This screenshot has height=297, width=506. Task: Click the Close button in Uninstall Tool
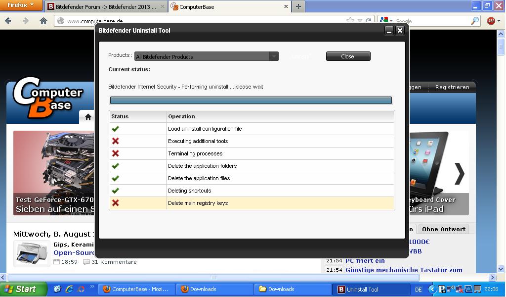pos(348,56)
